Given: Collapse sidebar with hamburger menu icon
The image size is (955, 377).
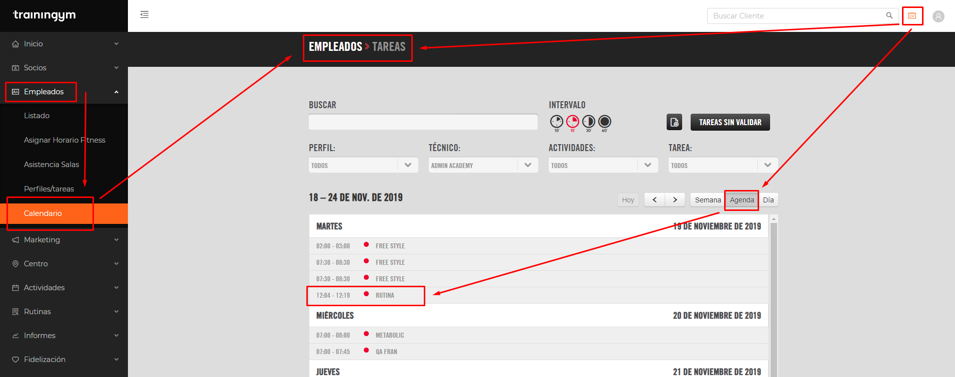Looking at the screenshot, I should (x=144, y=14).
